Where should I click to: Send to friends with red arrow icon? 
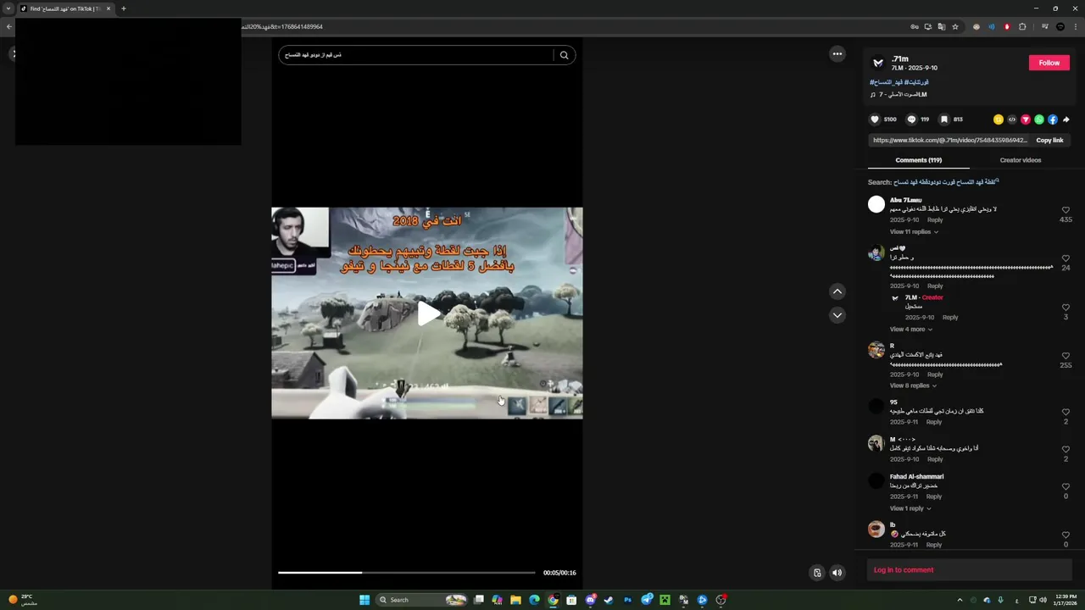[1026, 119]
